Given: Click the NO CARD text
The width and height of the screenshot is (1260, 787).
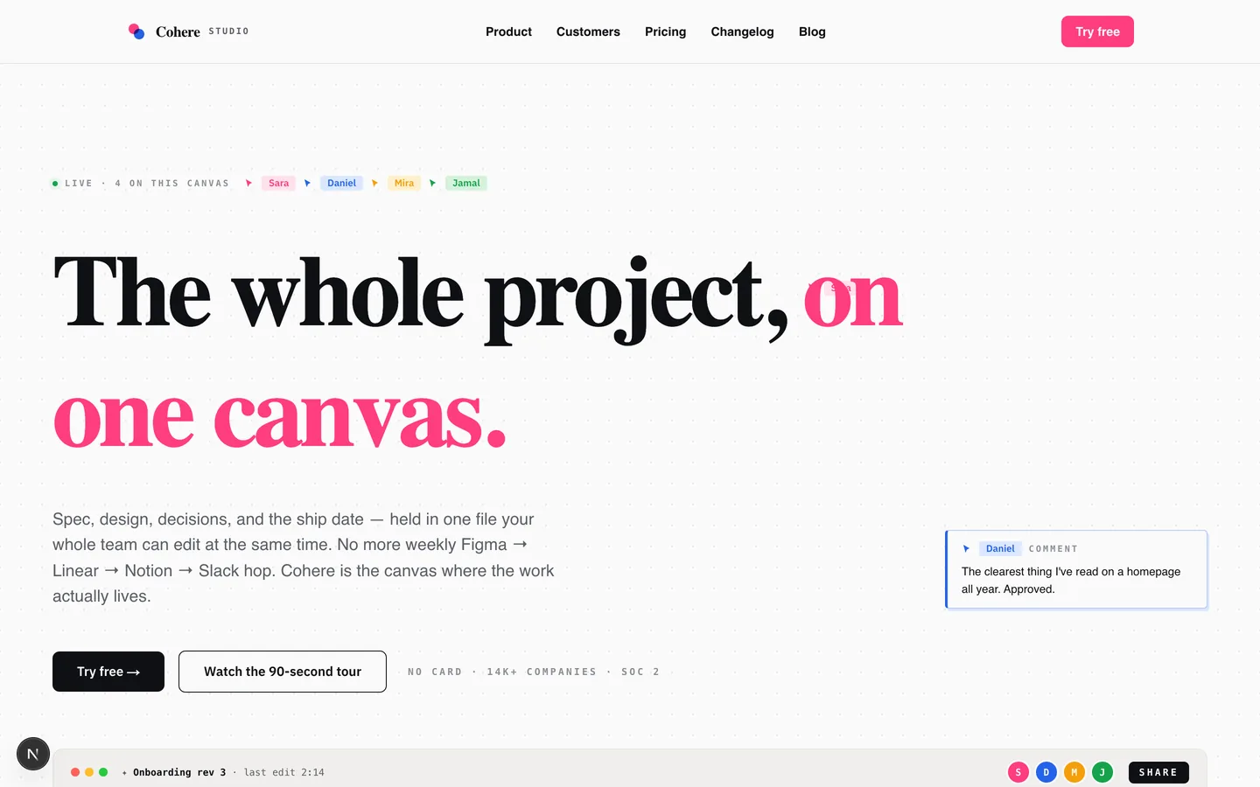Looking at the screenshot, I should tap(435, 672).
